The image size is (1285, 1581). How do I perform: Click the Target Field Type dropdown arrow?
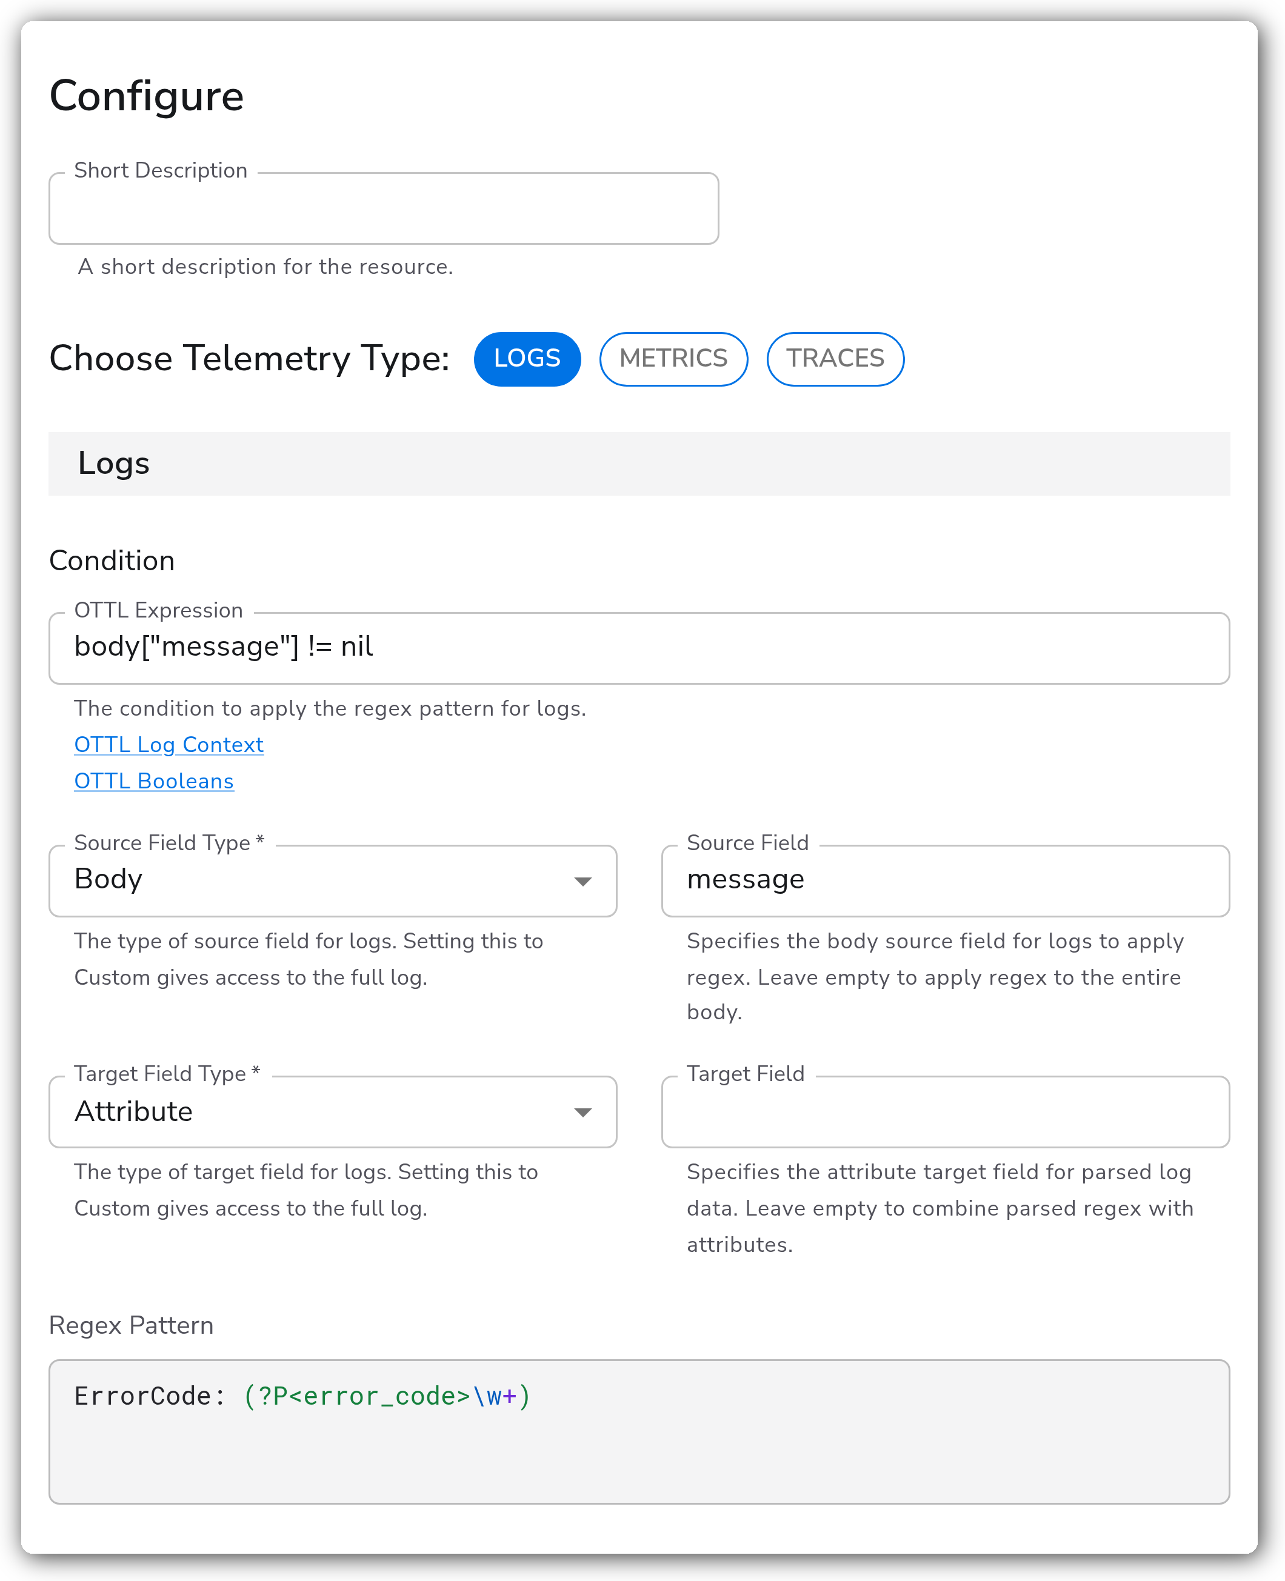click(x=583, y=1113)
